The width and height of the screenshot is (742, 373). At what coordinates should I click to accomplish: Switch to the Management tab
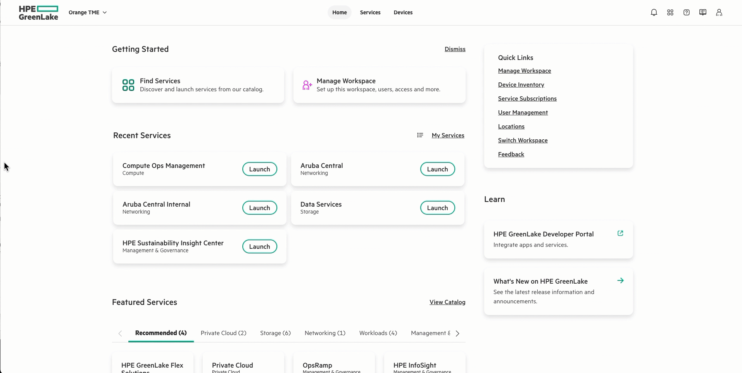431,333
